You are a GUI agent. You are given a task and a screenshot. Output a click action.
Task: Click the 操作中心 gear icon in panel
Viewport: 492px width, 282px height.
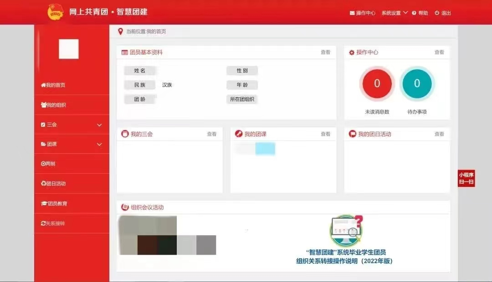[352, 53]
